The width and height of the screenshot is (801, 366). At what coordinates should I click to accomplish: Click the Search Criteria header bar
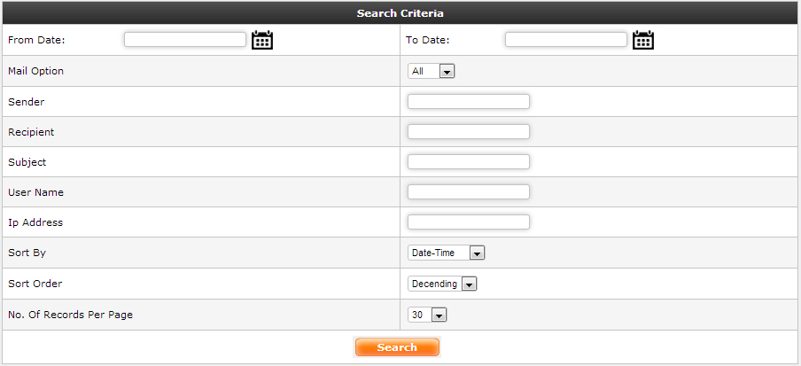tap(400, 13)
